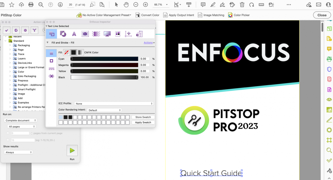The image size is (333, 180).
Task: Open the Color Rendering Intent dropdown
Action: point(104,110)
